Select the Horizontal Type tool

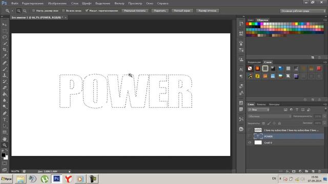click(5, 120)
